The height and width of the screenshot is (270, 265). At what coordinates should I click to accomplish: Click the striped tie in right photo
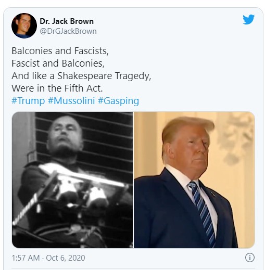point(203,212)
